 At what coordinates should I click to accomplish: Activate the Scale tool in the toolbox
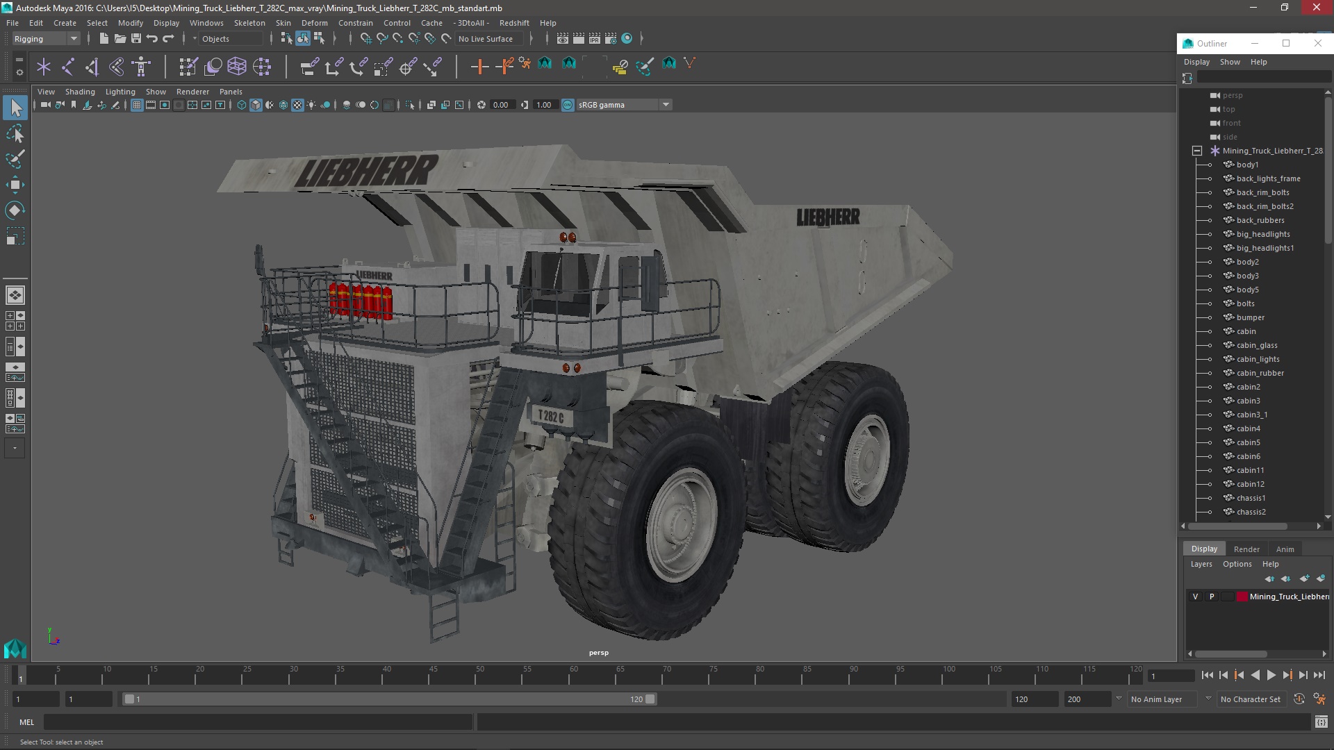coord(15,236)
